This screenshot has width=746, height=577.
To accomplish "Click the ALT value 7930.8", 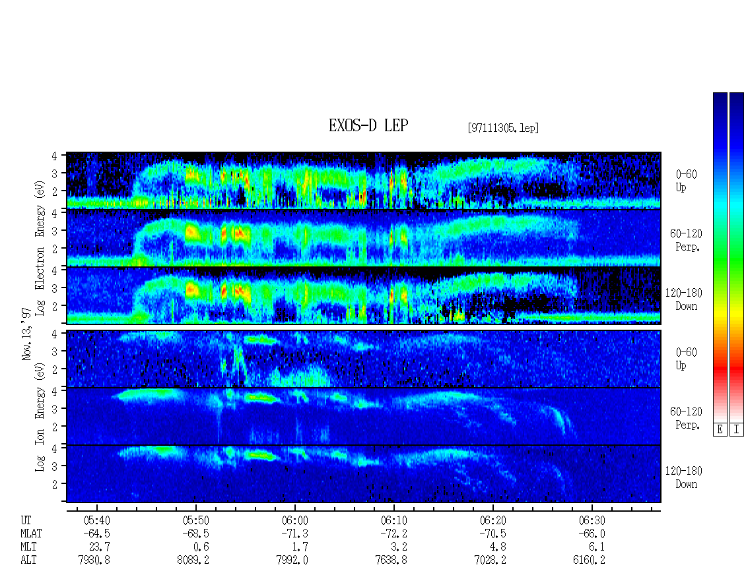I will [94, 561].
